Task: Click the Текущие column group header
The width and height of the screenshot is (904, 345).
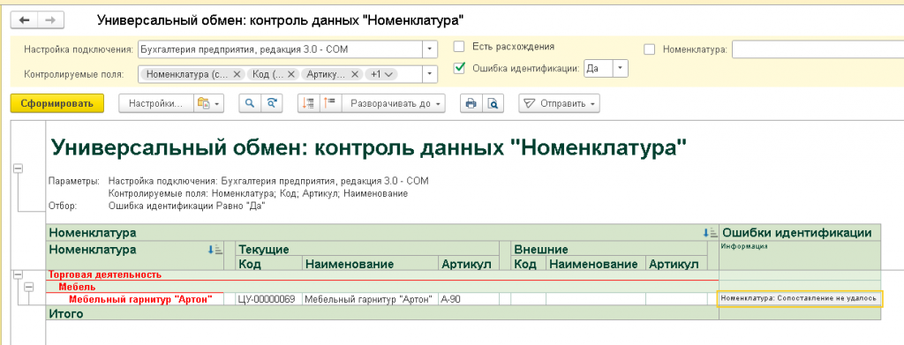Action: tap(368, 250)
